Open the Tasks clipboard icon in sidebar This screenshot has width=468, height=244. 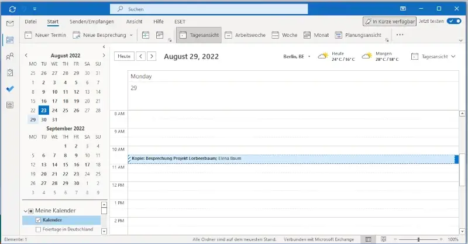[x=10, y=73]
